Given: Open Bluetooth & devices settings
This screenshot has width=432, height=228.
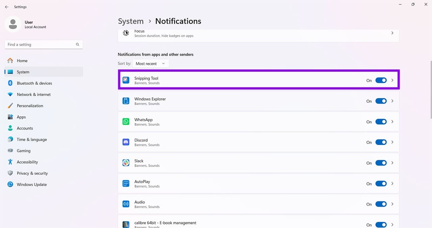Looking at the screenshot, I should 44,83.
